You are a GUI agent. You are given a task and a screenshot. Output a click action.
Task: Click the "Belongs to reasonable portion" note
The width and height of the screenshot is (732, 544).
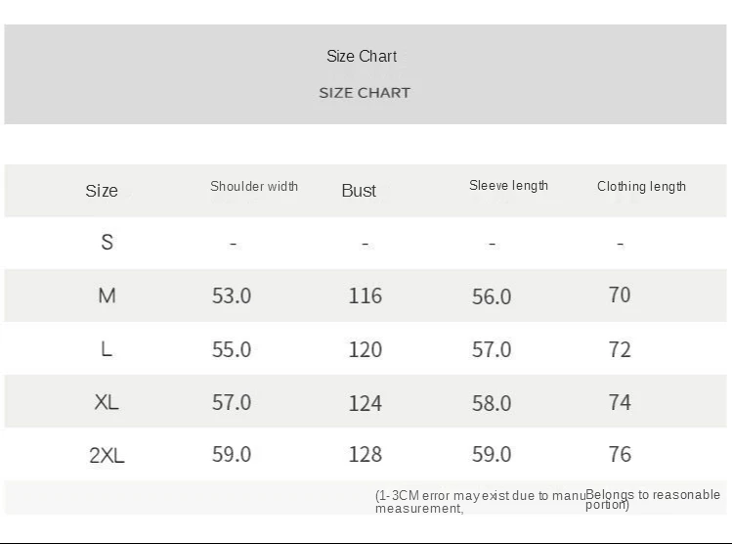point(652,499)
